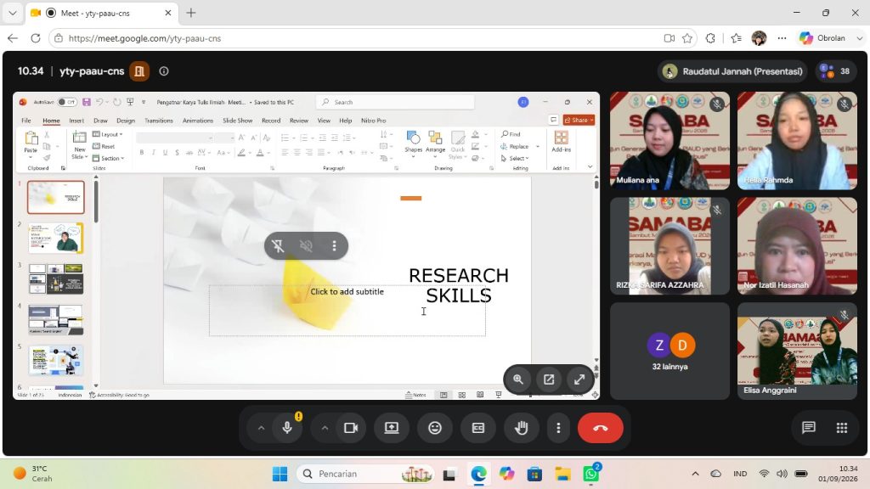Screen dimensions: 870x489
Task: Open the emoji reactions button
Action: coord(435,428)
